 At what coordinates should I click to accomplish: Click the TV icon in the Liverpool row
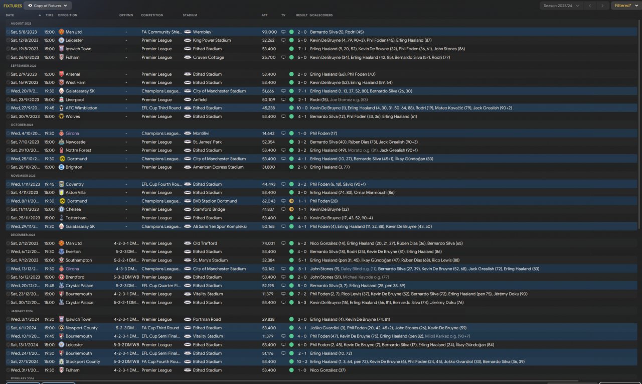click(x=283, y=100)
